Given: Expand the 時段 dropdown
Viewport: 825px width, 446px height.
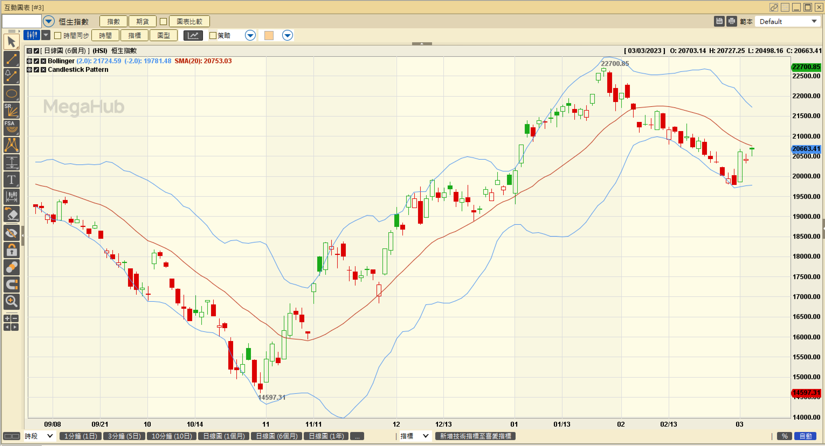Looking at the screenshot, I should pos(39,436).
